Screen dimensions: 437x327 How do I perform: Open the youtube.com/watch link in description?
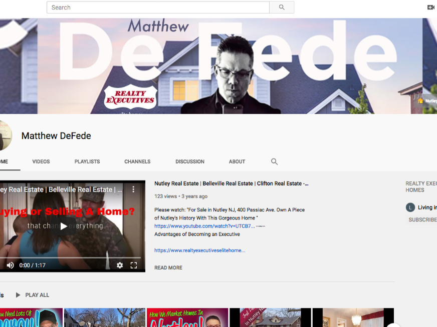(x=204, y=226)
